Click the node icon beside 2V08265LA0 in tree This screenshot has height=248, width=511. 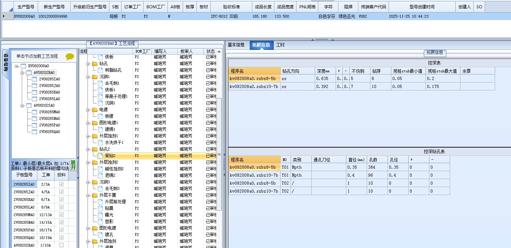pyautogui.click(x=34, y=99)
